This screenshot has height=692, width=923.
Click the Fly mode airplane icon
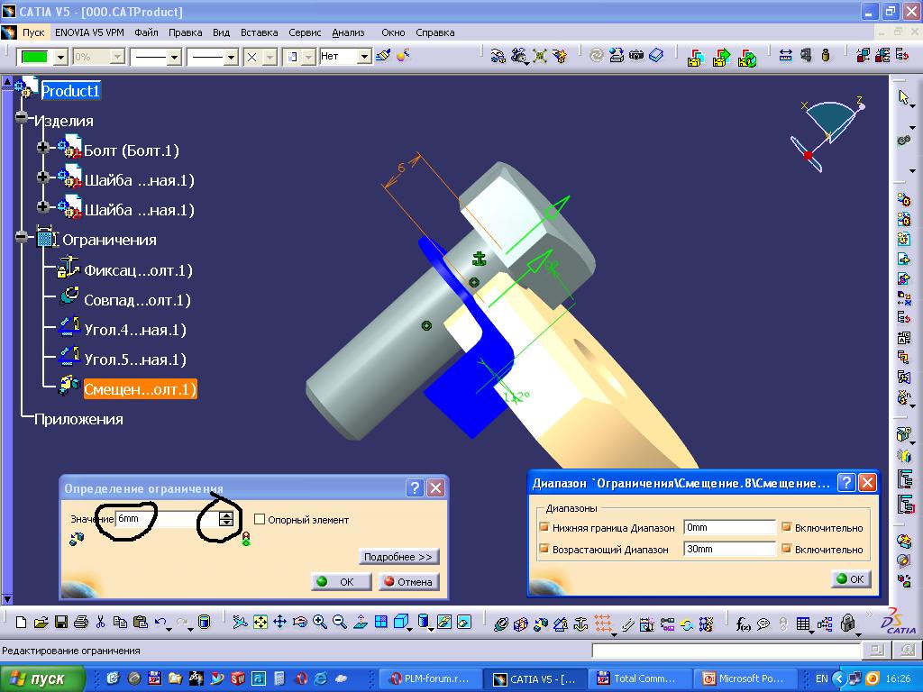(240, 622)
